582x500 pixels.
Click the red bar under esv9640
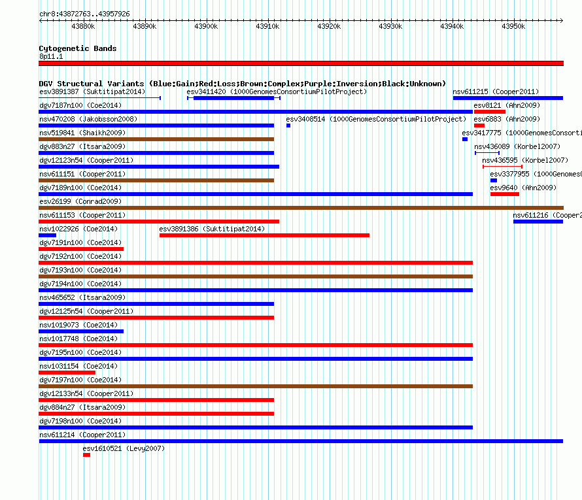point(505,194)
